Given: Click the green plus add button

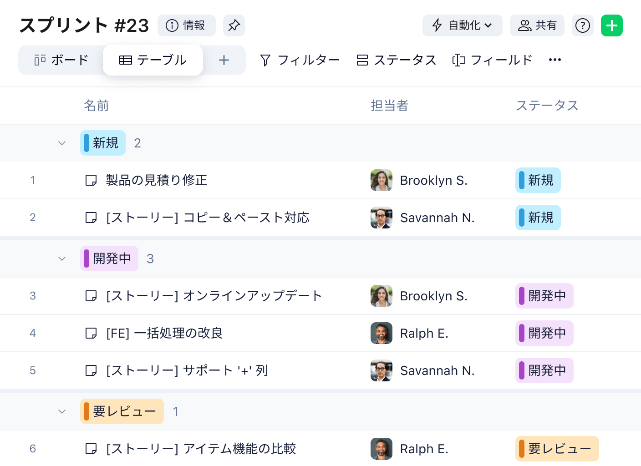Looking at the screenshot, I should click(x=611, y=25).
